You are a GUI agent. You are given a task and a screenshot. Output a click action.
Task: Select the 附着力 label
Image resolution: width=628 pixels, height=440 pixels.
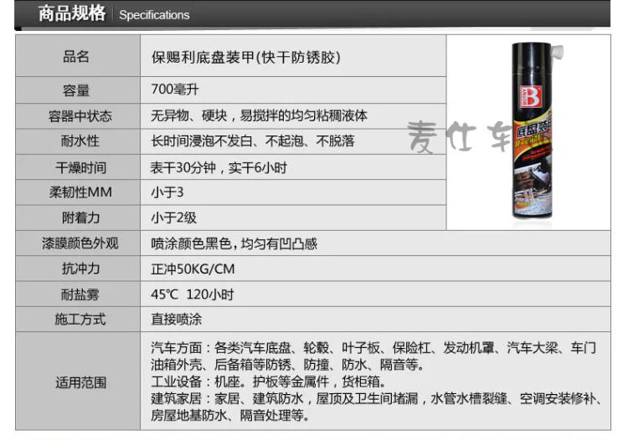click(80, 218)
